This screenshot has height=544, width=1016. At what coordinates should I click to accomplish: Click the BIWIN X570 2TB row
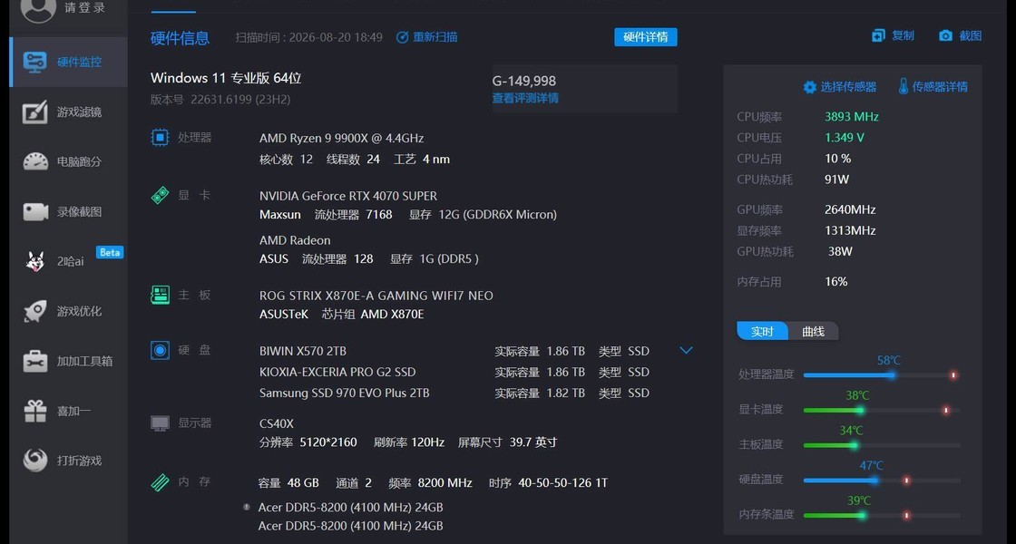click(454, 351)
